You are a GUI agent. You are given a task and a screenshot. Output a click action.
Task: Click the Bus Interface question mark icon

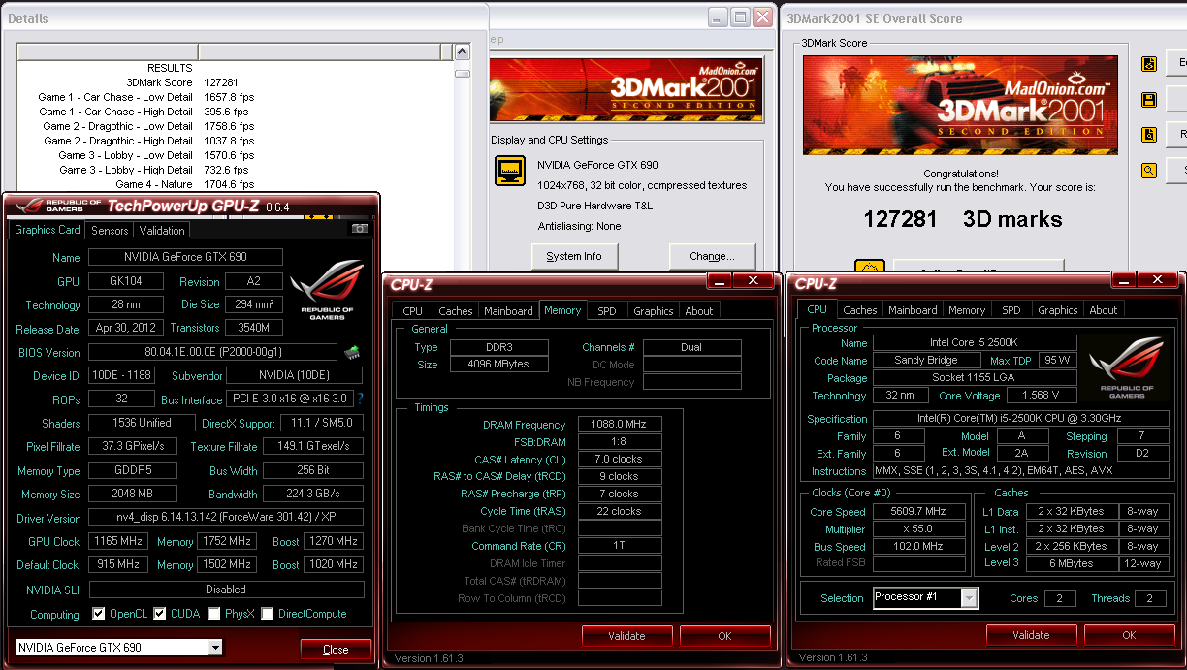click(x=360, y=399)
